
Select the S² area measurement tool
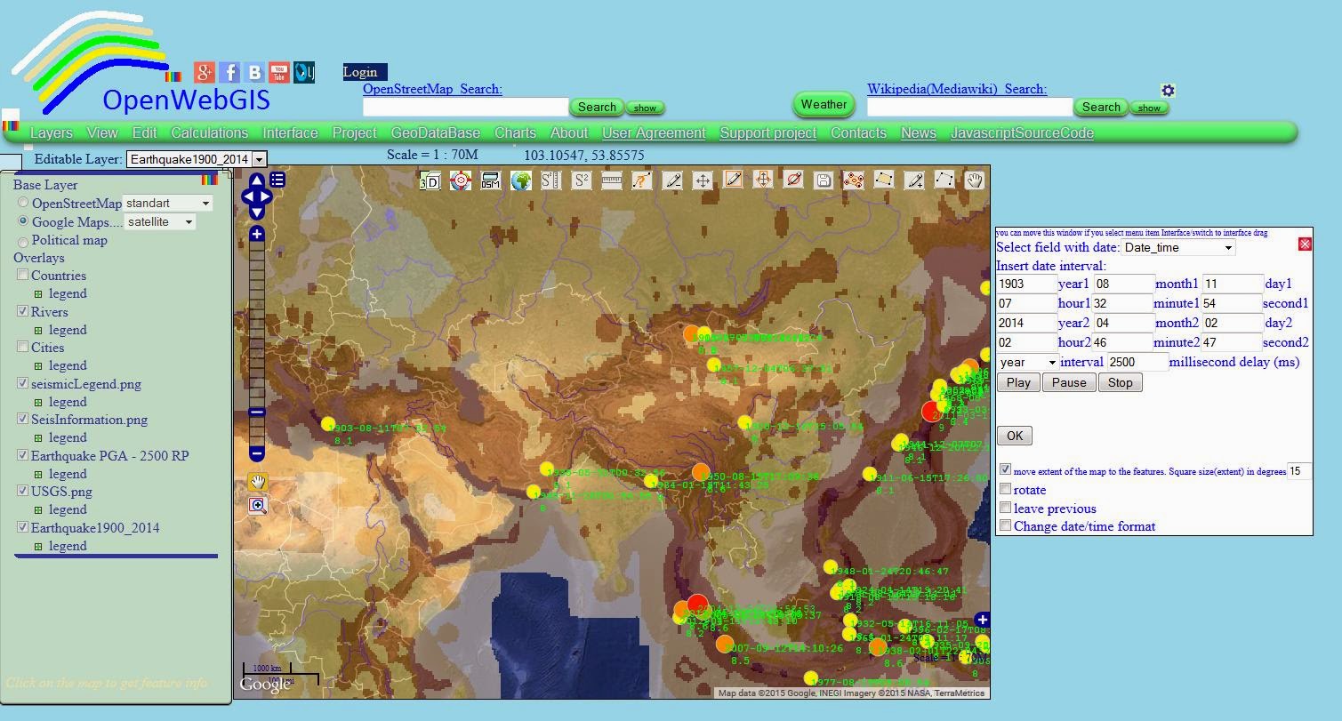tap(582, 181)
